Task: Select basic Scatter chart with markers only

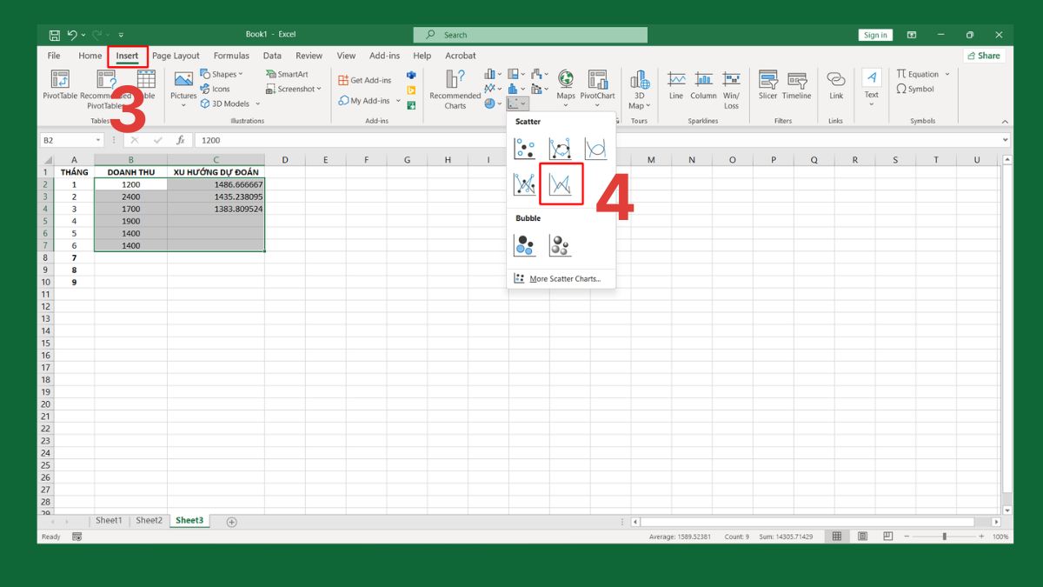Action: pos(525,150)
